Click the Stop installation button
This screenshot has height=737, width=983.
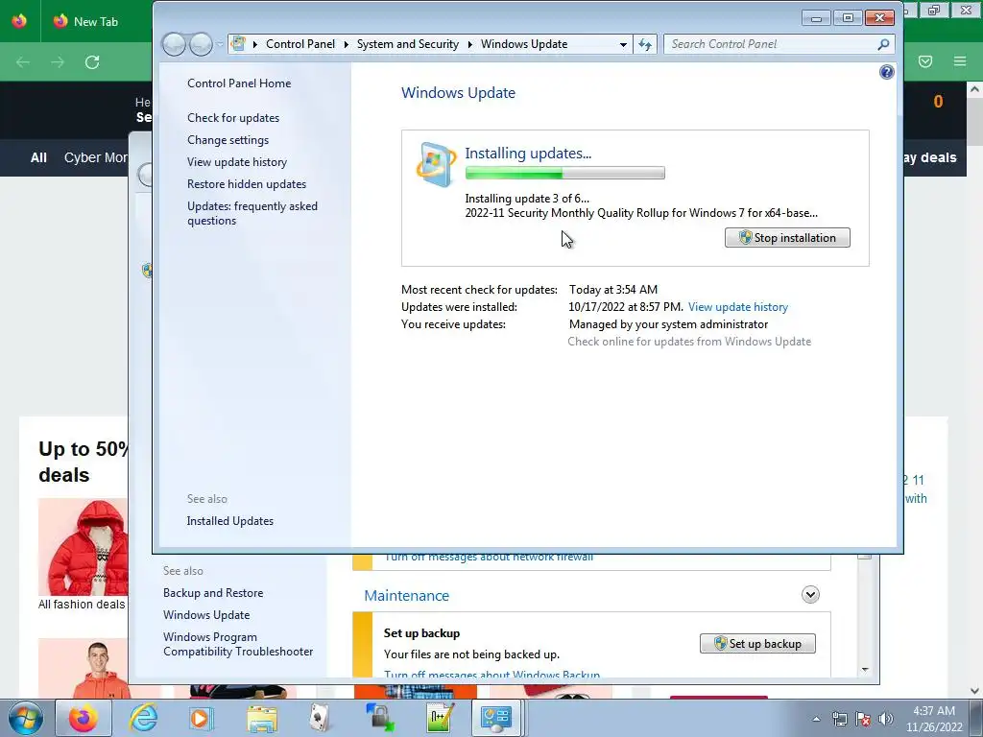[787, 238]
